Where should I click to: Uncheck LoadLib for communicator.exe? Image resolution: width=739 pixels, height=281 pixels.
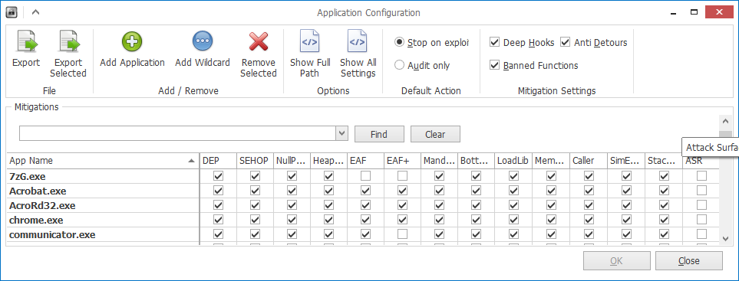pos(513,234)
